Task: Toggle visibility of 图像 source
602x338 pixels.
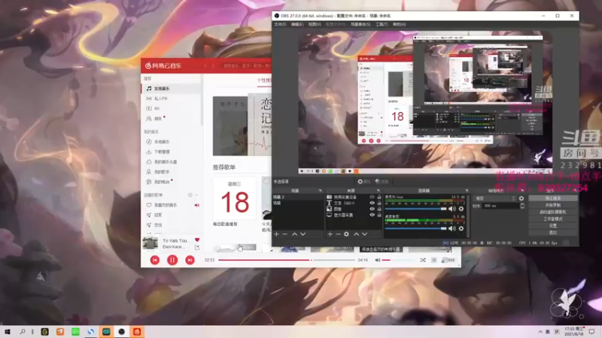Action: 372,209
